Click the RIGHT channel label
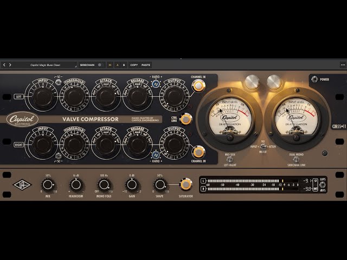This screenshot has width=347, height=260. tap(19, 145)
